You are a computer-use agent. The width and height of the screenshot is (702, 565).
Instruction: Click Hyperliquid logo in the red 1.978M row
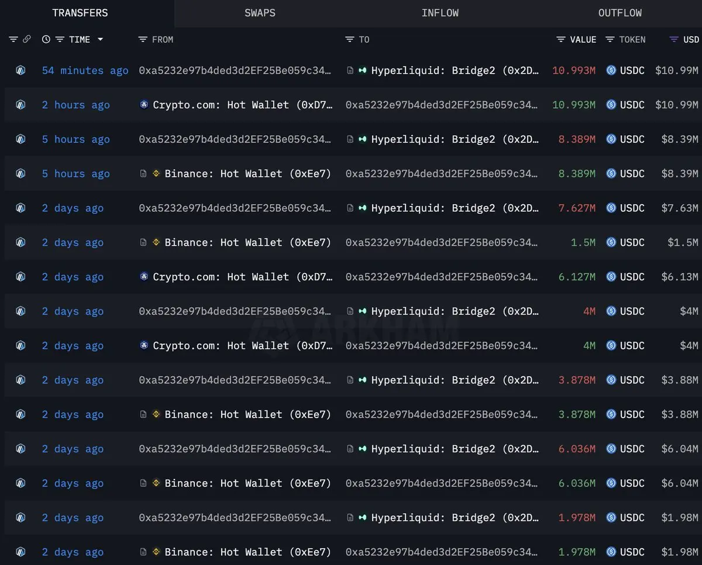363,518
